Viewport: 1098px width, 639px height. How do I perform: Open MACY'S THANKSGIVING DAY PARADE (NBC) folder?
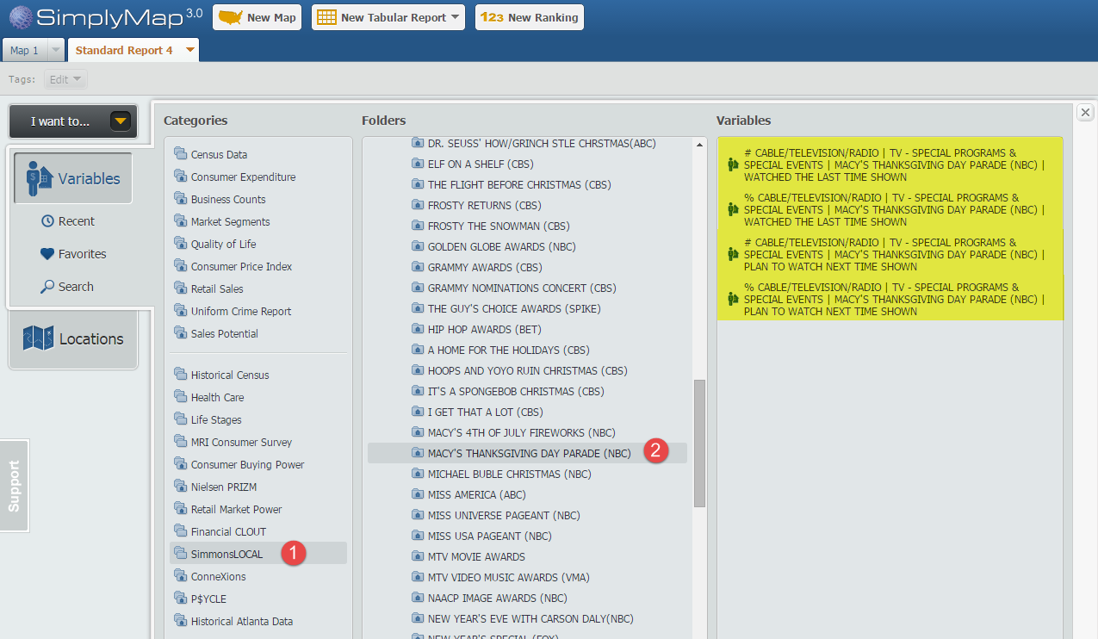coord(527,453)
